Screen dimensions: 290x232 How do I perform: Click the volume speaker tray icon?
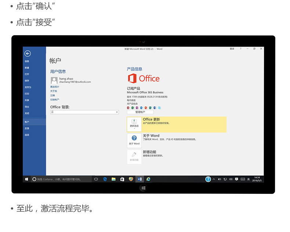click(231, 179)
